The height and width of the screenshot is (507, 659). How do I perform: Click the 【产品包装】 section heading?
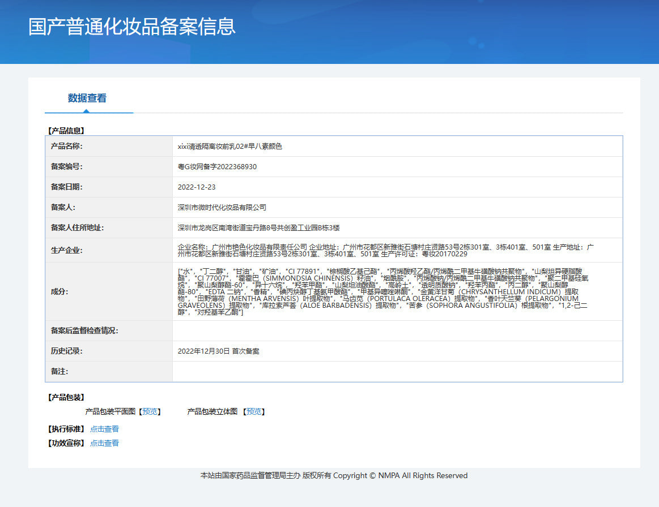[66, 397]
